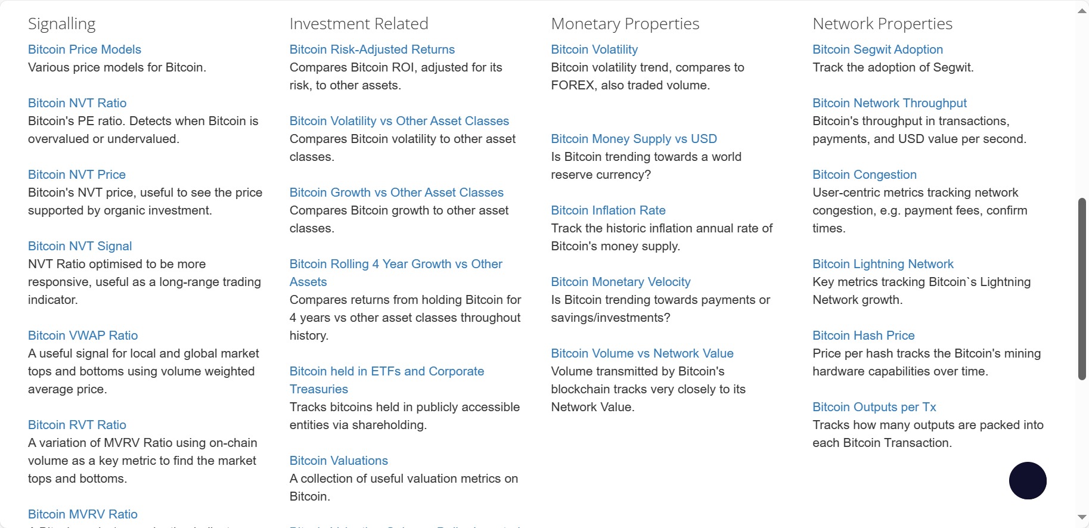
Task: View the Bitcoin Valuations collection
Action: click(338, 460)
